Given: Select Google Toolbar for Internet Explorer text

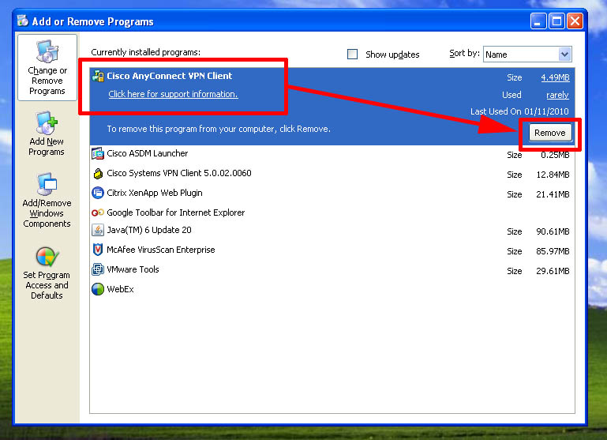Looking at the screenshot, I should pos(176,212).
